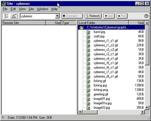151x121 pixels.
Task: Select cyberrez_r3_c1.gif in the list
Action: 106,54
